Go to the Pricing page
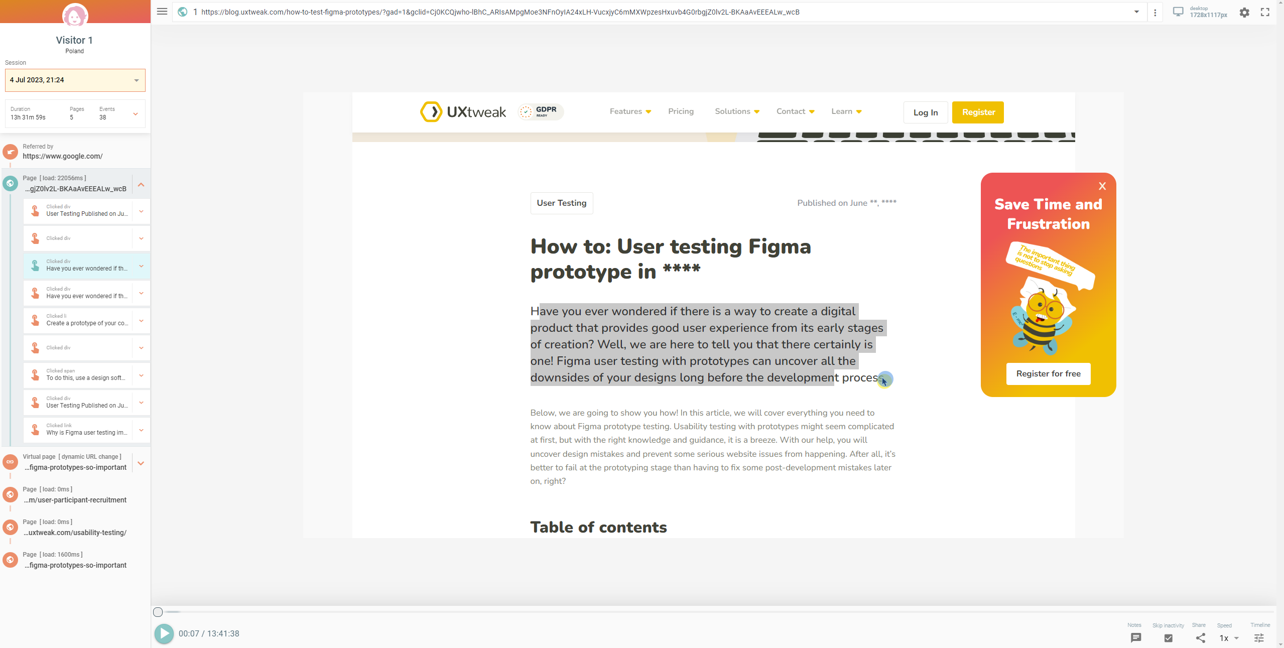The image size is (1284, 648). [681, 111]
